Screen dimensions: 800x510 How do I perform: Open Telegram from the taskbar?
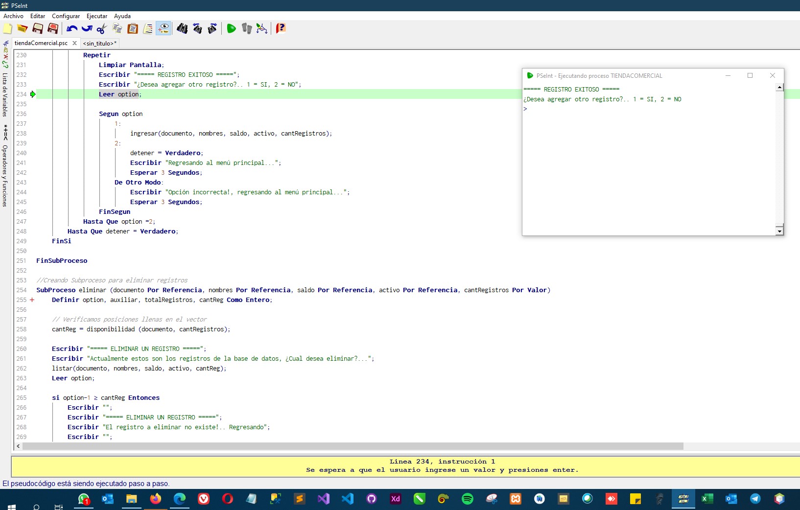[755, 499]
